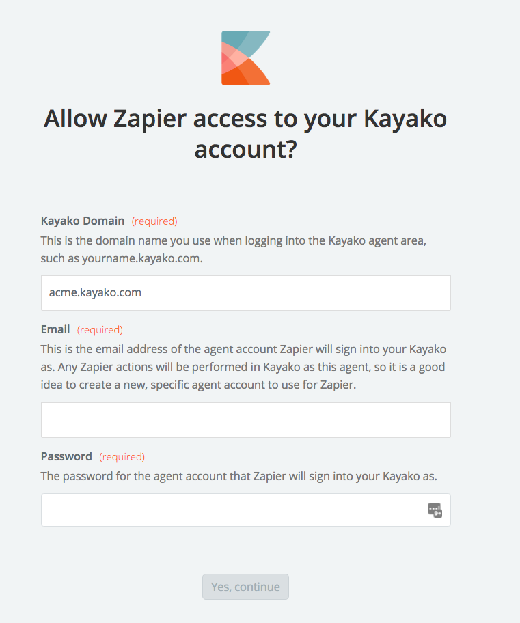The image size is (520, 623).
Task: Select the 'Email' field label
Action: (55, 329)
